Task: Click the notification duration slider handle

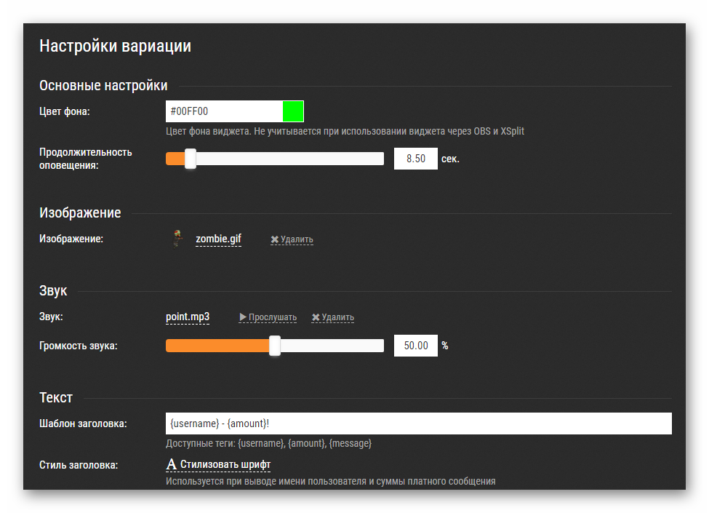Action: tap(191, 159)
